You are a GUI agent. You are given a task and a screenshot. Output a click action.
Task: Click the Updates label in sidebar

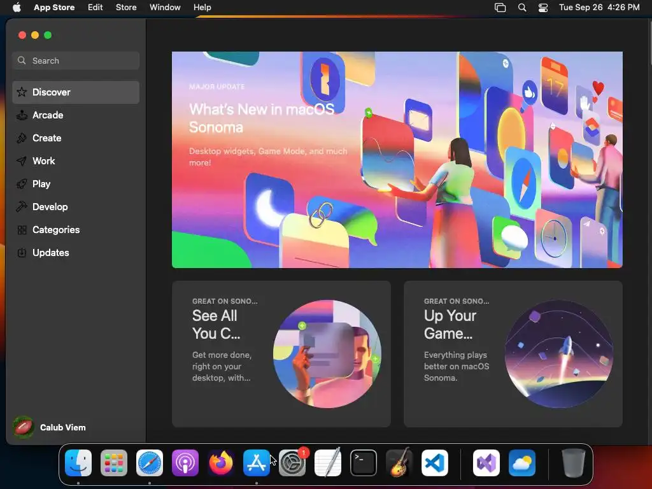tap(51, 252)
